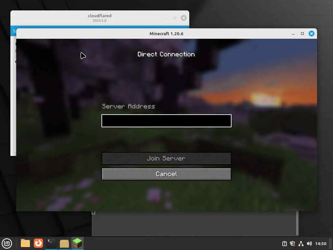Open the shield security tray icon
The height and width of the screenshot is (250, 333).
[292, 243]
